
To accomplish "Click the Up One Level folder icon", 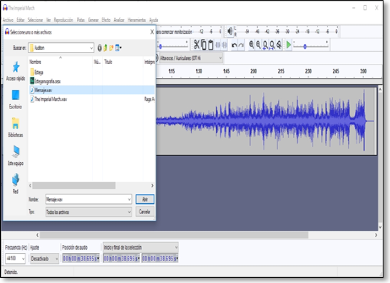I will click(x=105, y=48).
